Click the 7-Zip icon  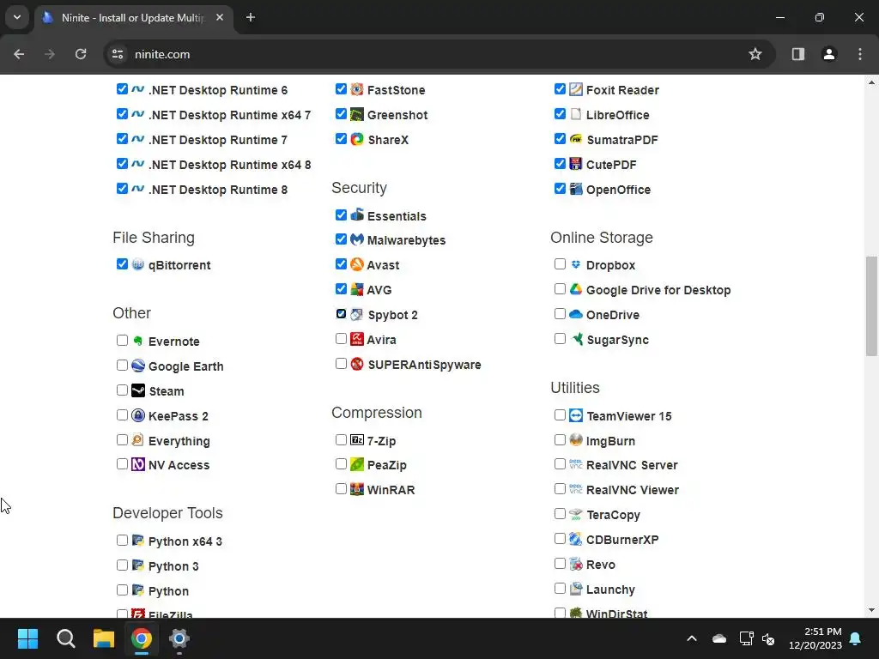click(357, 440)
